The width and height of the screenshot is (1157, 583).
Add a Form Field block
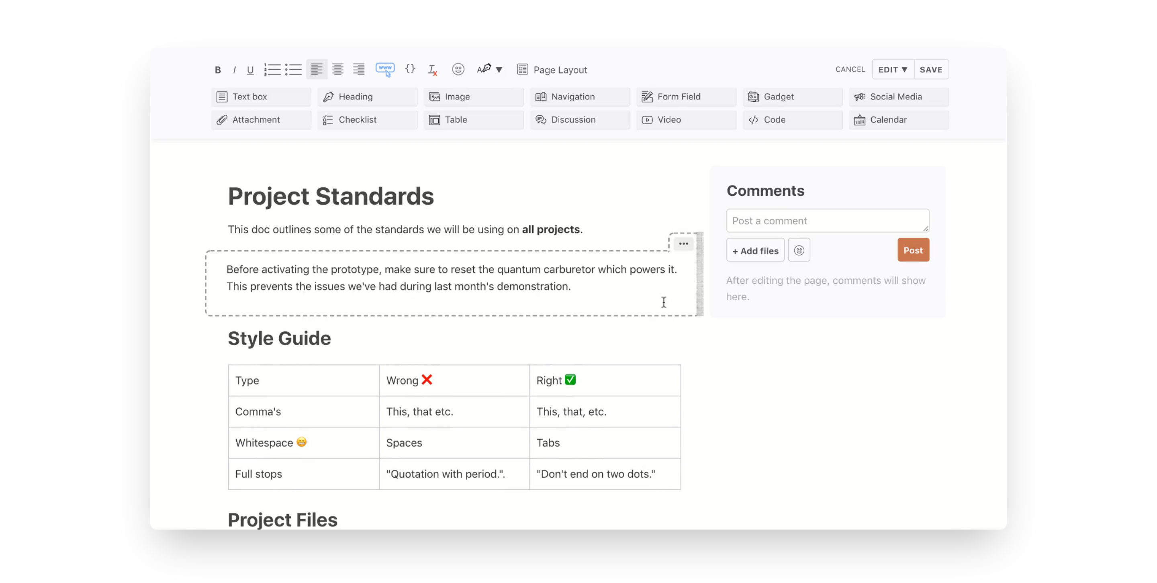pyautogui.click(x=686, y=96)
